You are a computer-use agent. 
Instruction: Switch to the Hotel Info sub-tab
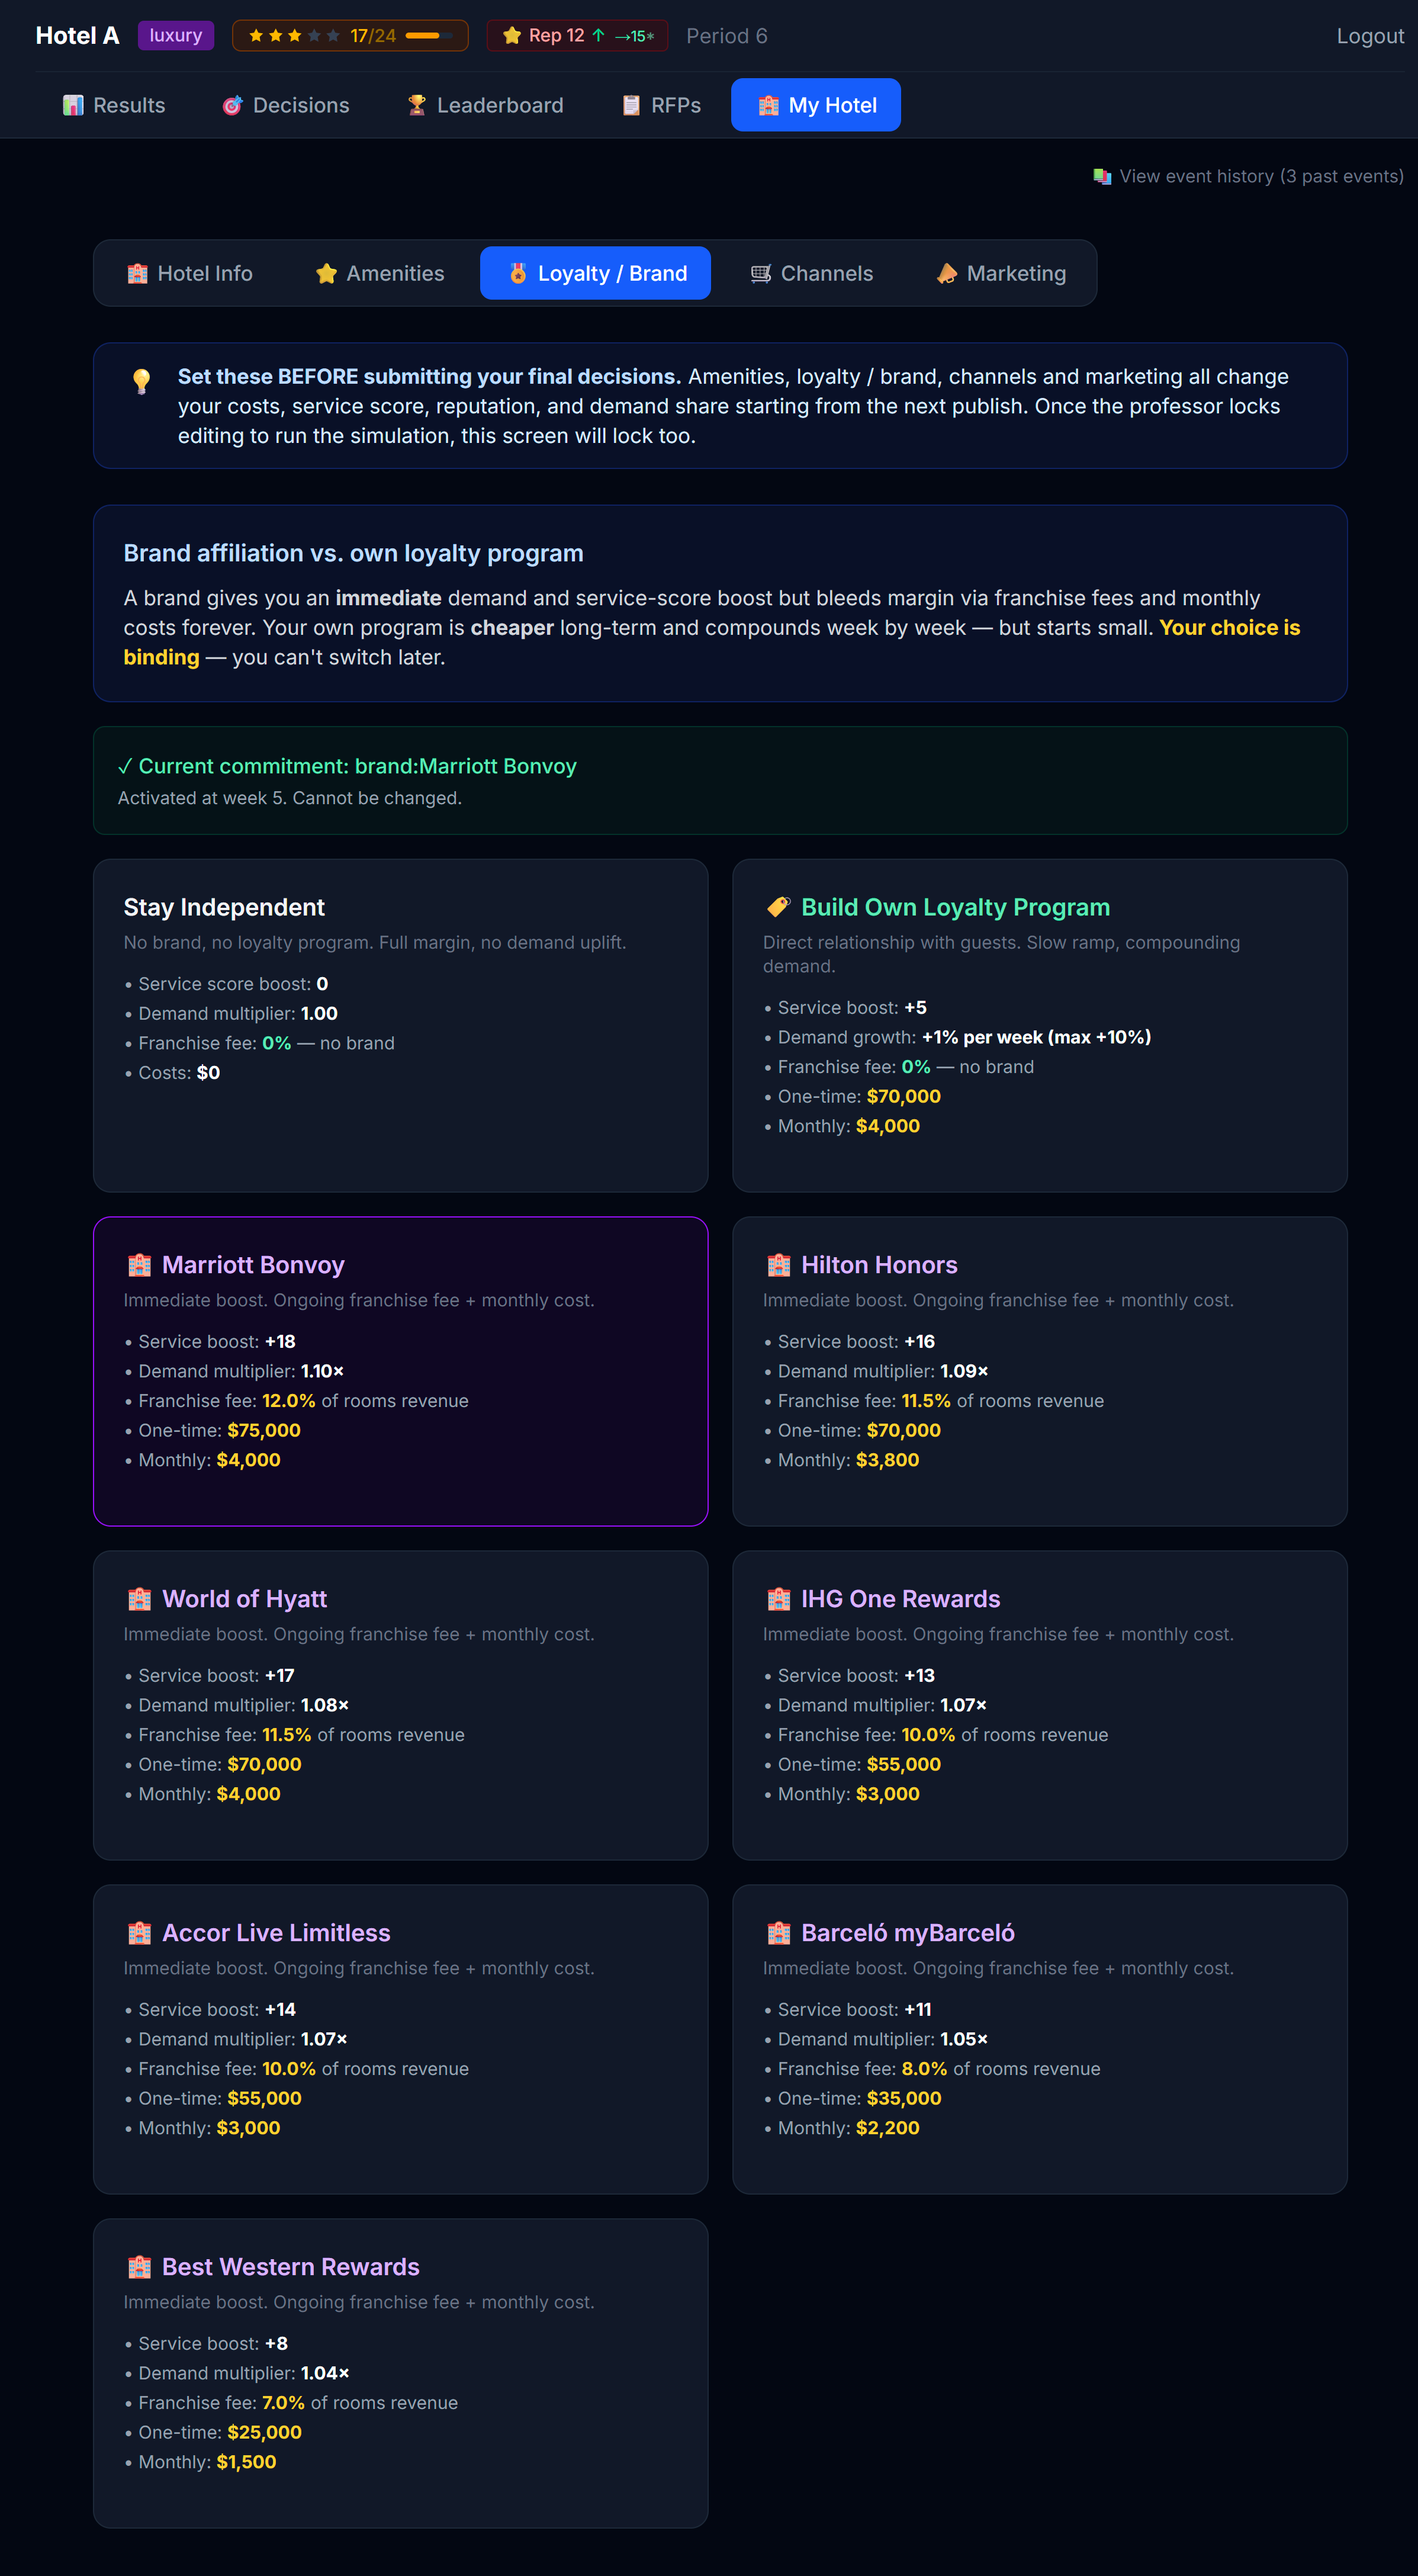189,273
